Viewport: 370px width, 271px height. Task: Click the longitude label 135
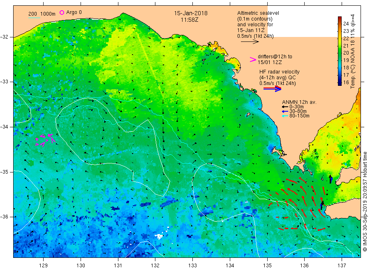coord(267,265)
